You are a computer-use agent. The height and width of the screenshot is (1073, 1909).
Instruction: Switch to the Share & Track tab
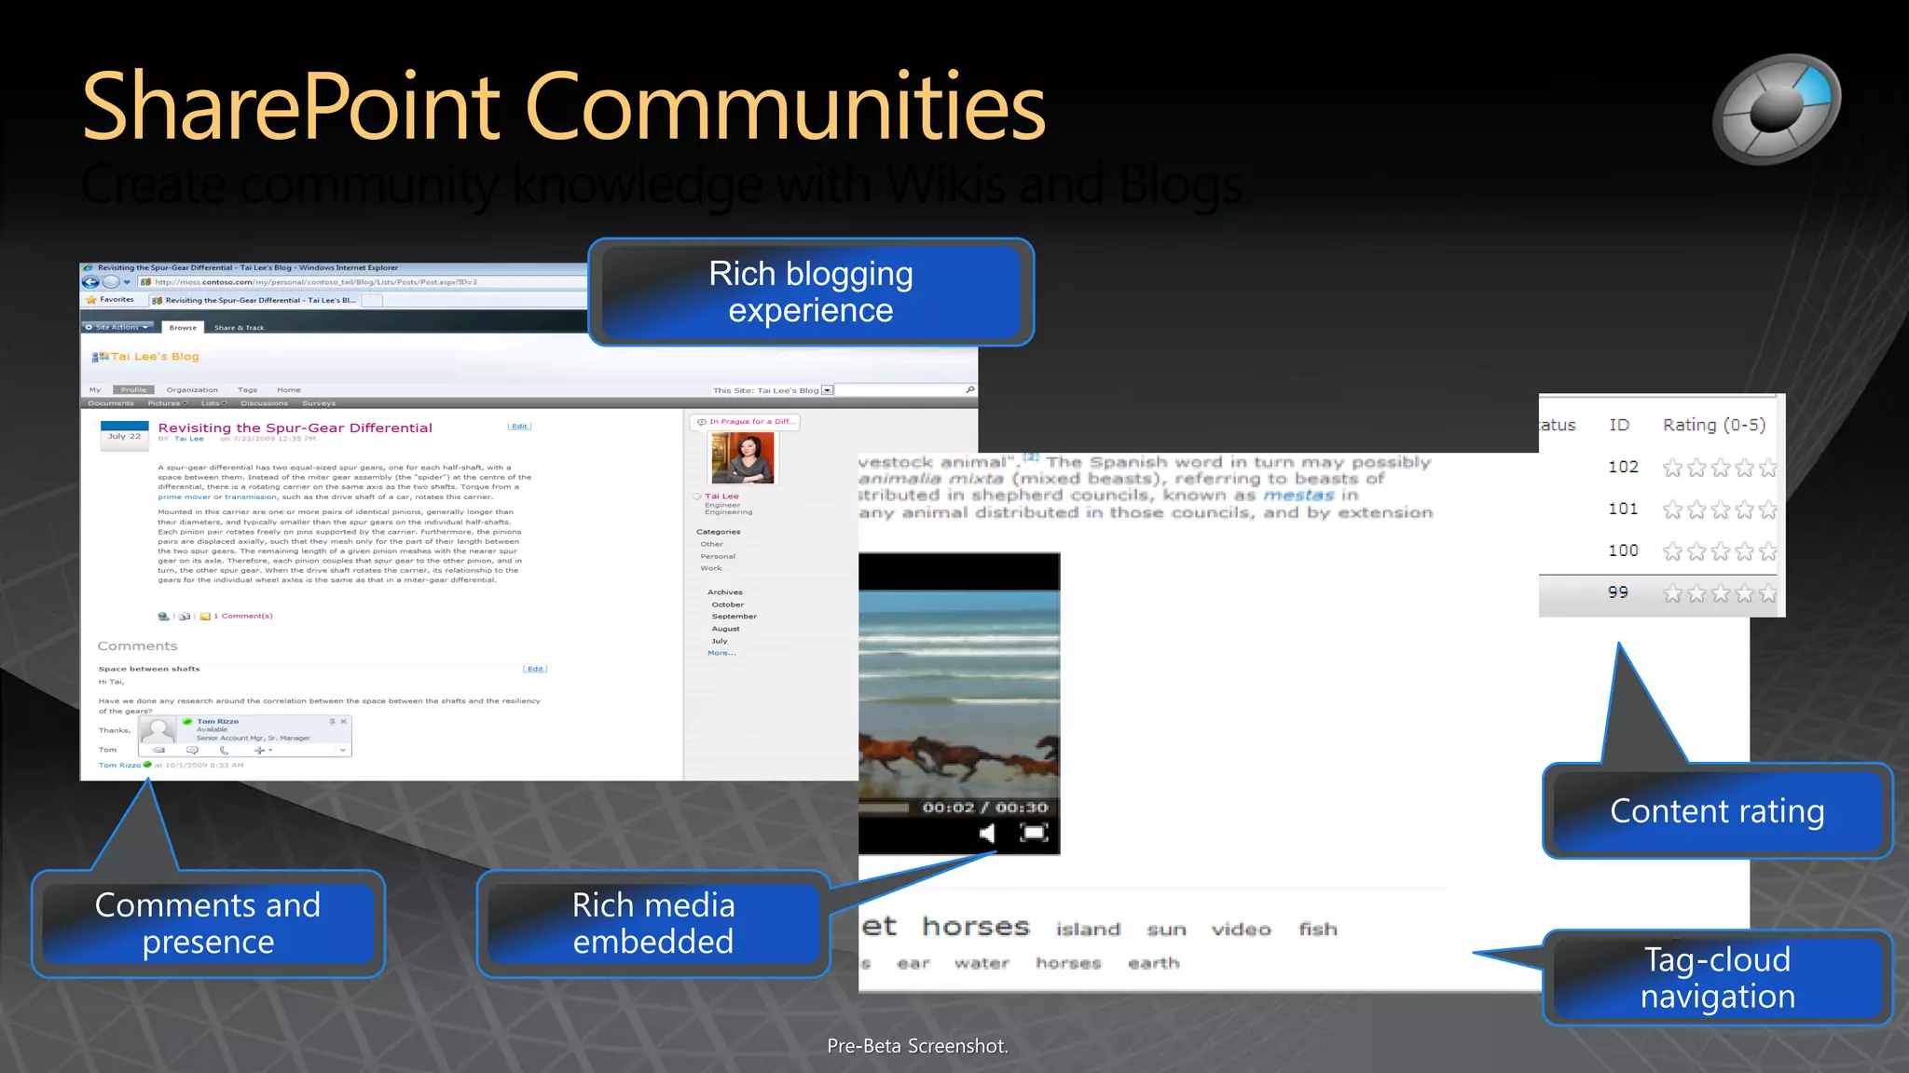[239, 328]
